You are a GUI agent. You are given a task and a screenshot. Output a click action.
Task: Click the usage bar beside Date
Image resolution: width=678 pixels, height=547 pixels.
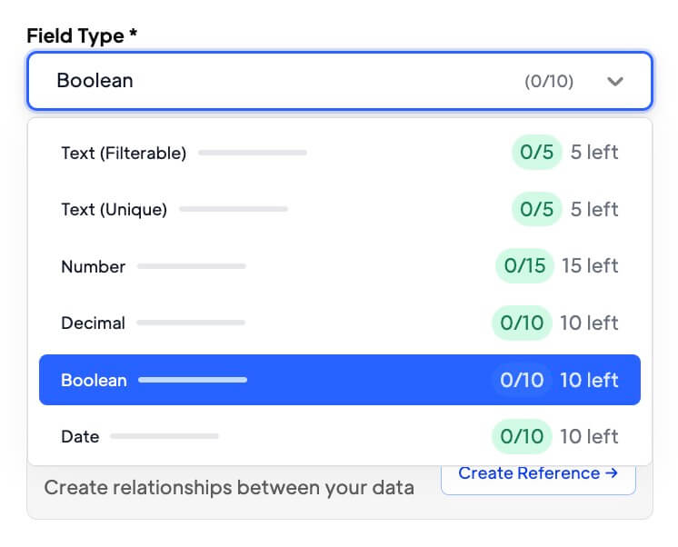click(165, 436)
